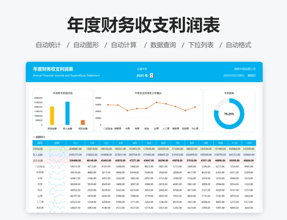287x220 pixels.
Task: Select the 年度收支利润总览 chart title
Action: click(x=63, y=93)
